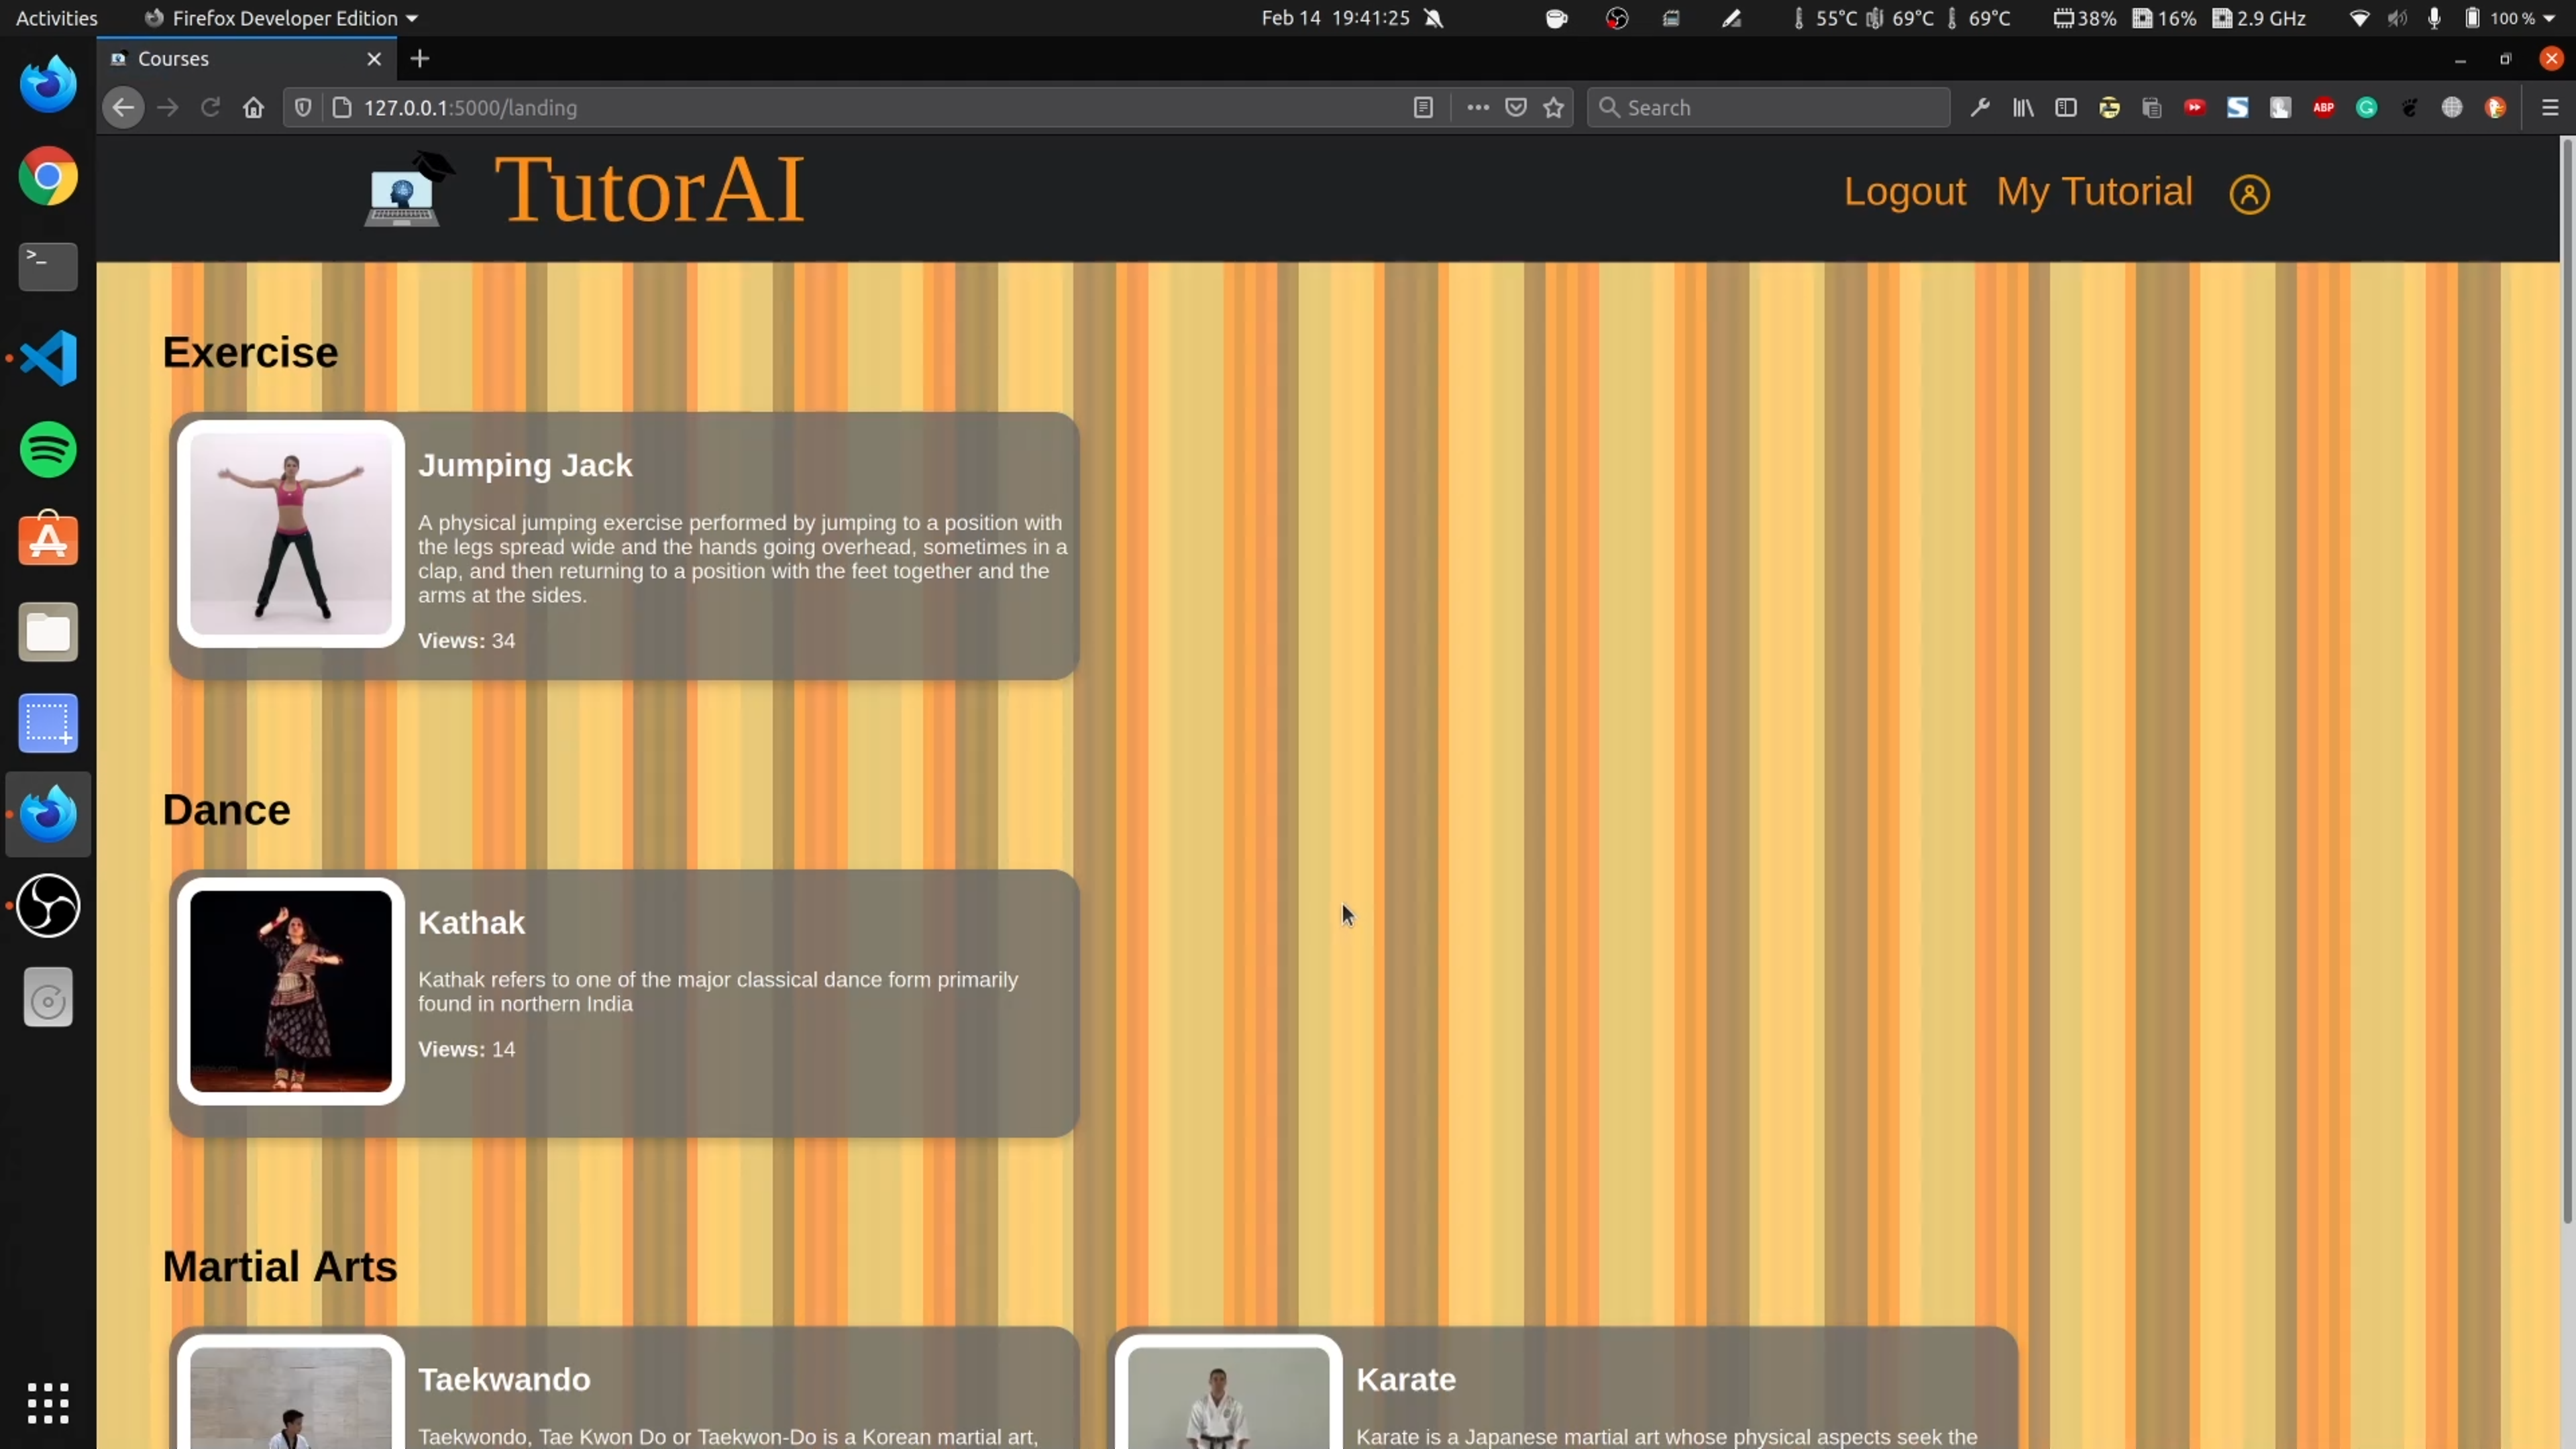
Task: Open Activities overview
Action: coord(57,18)
